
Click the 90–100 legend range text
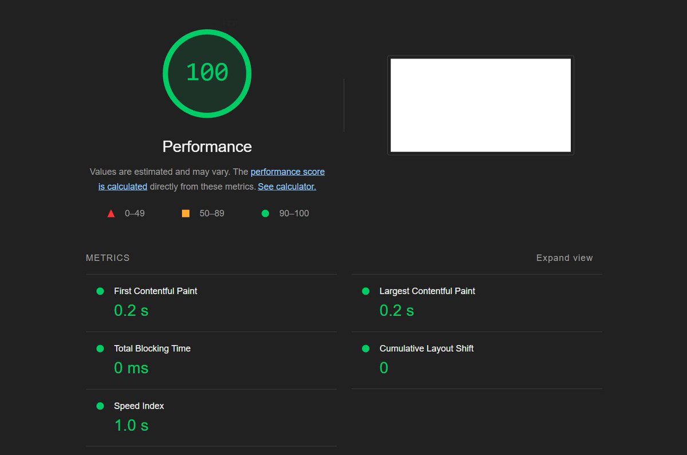[294, 213]
